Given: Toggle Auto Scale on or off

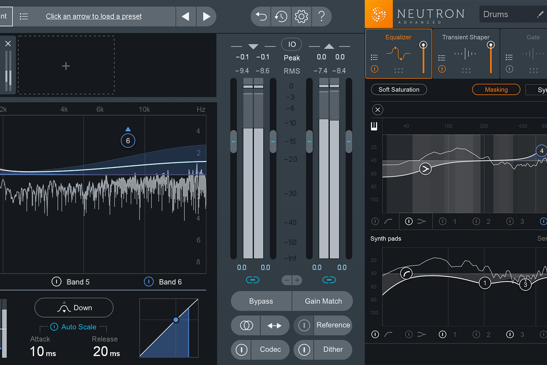Looking at the screenshot, I should click(x=54, y=327).
